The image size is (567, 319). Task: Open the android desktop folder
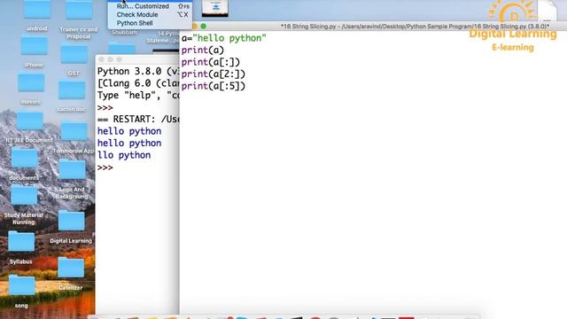pos(37,11)
